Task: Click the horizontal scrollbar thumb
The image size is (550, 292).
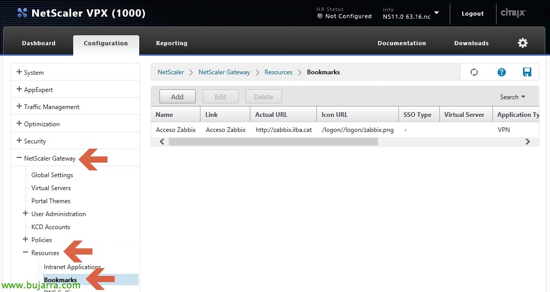Action: [273, 141]
